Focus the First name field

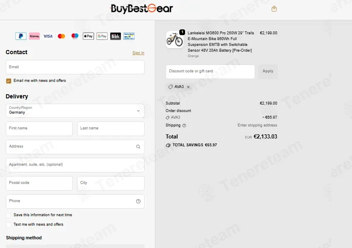(x=39, y=129)
